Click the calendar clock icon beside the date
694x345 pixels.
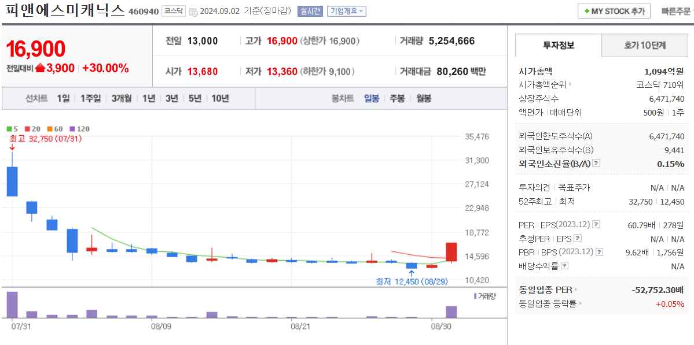coord(193,12)
